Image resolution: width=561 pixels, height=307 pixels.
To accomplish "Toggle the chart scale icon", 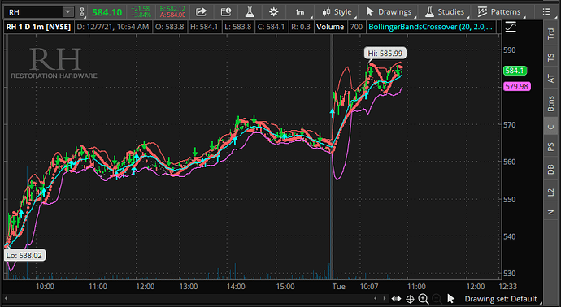I will [x=511, y=27].
